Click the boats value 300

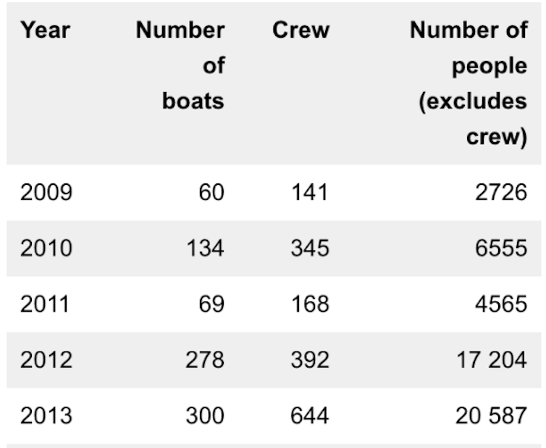coord(205,415)
